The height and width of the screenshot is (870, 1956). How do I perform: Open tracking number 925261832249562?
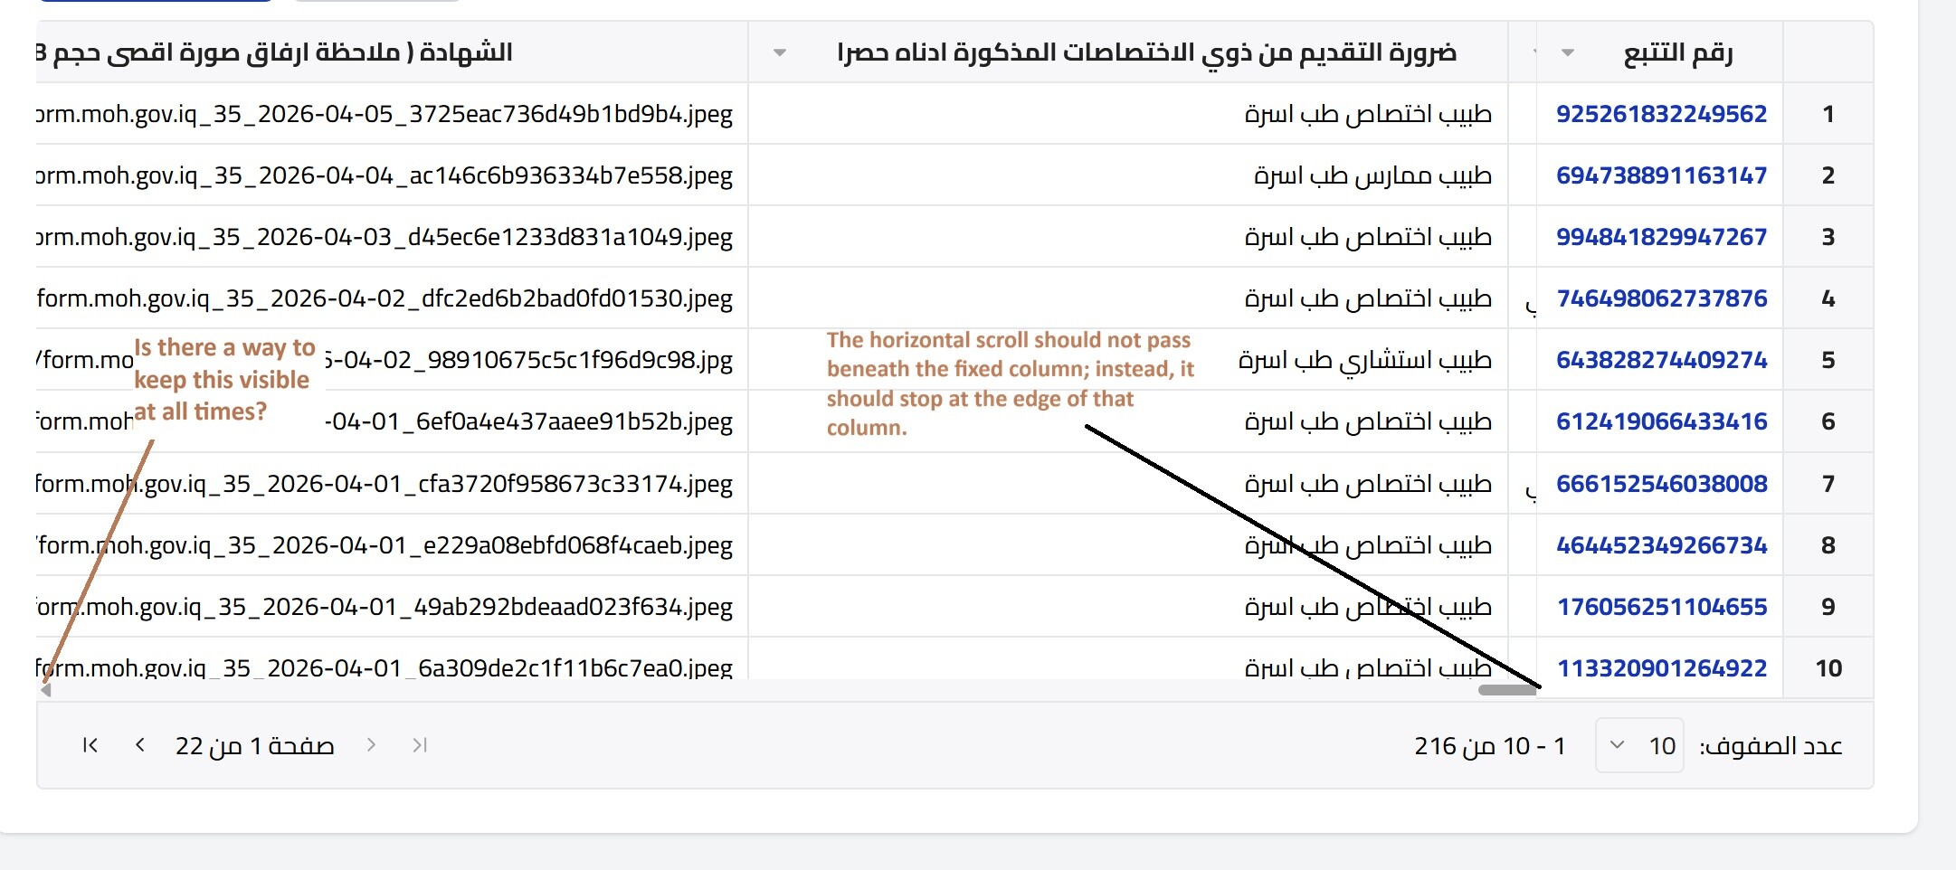(x=1661, y=114)
